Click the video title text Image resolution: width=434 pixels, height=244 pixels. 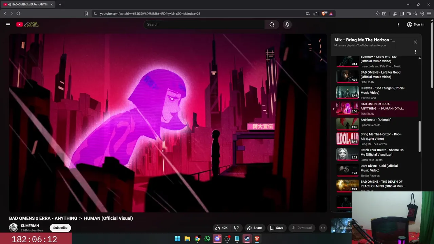[71, 218]
